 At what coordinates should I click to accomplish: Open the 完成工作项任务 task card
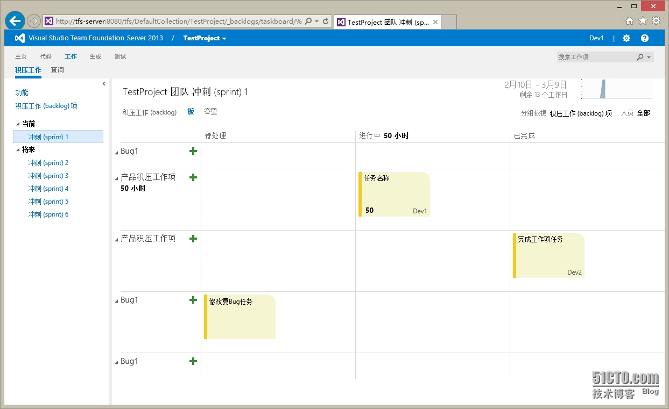[548, 256]
